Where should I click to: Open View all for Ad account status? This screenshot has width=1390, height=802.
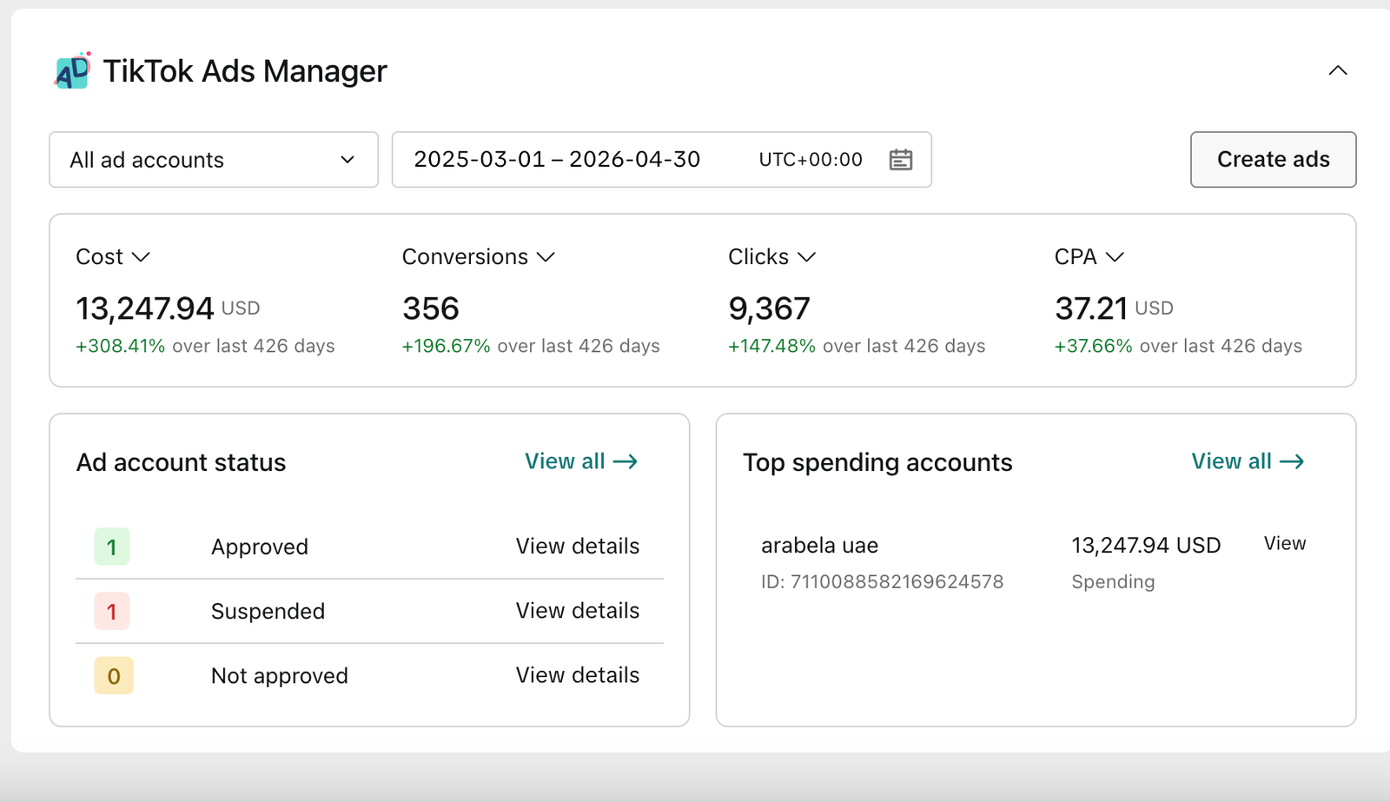click(581, 461)
